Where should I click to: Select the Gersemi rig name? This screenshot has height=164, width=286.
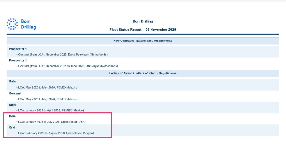(x=15, y=94)
